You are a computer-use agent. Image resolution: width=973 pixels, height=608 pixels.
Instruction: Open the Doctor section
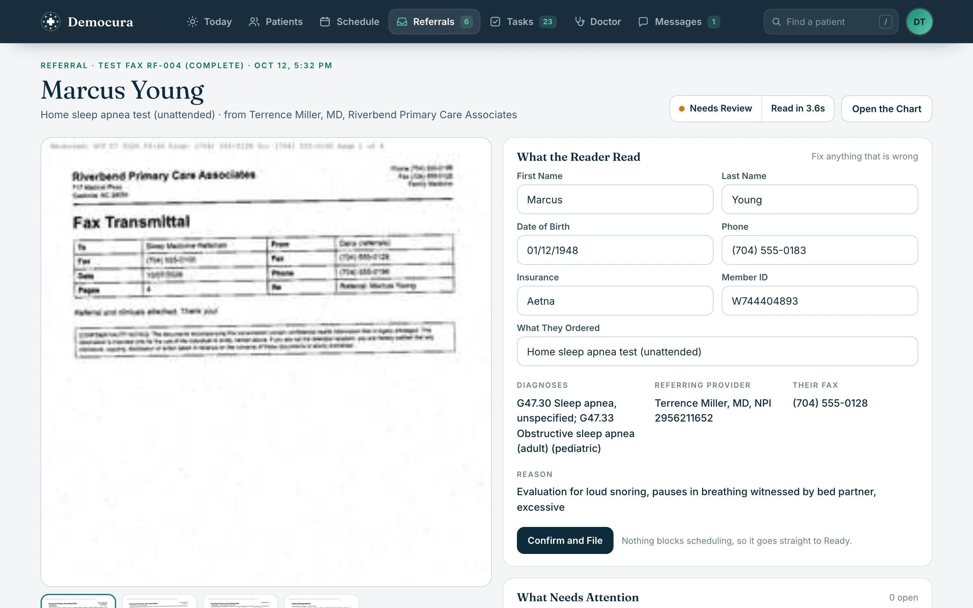pyautogui.click(x=598, y=22)
